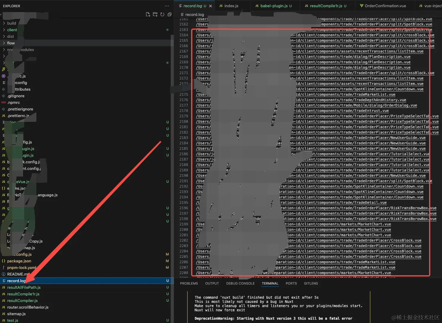Open README.md in the Explorer
This screenshot has width=442, height=323.
(18, 274)
